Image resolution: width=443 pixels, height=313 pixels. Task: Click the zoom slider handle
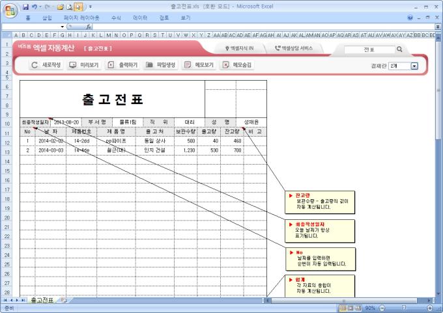404,308
